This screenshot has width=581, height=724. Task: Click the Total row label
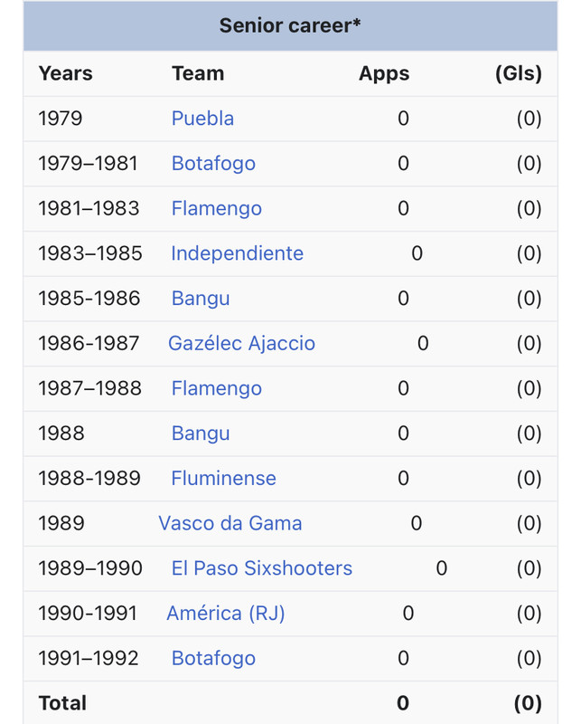62,703
